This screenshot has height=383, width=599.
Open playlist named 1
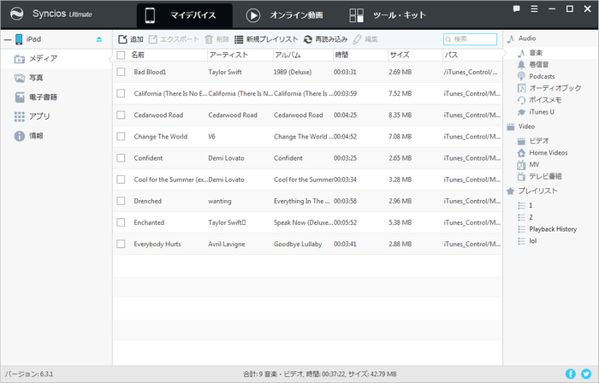point(525,205)
